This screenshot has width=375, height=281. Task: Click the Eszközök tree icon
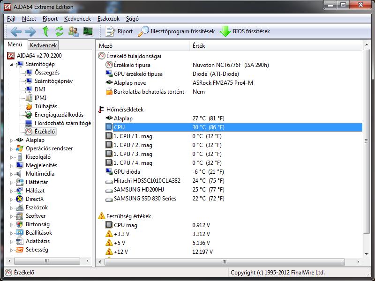[x=20, y=207]
